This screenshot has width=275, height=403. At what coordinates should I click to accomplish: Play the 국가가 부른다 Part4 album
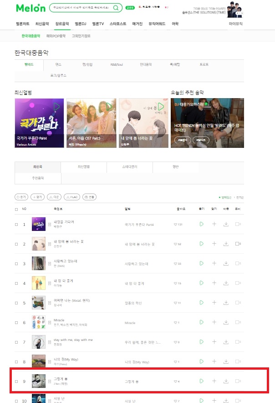(x=56, y=106)
